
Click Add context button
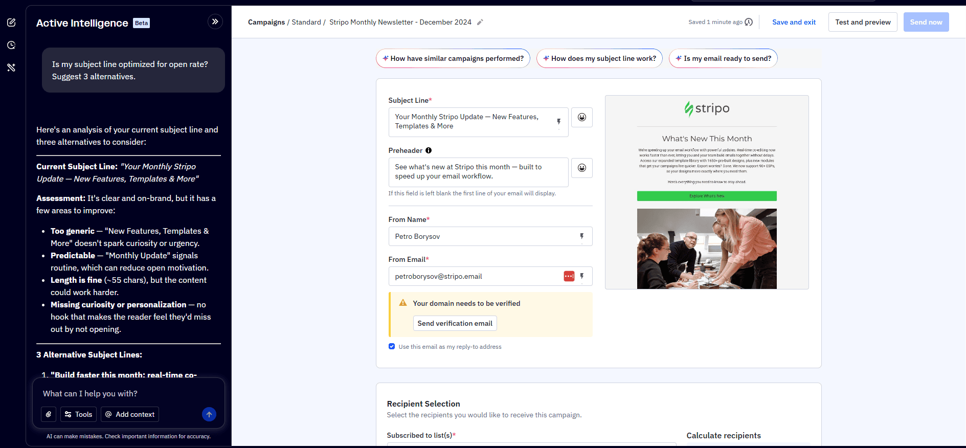130,414
